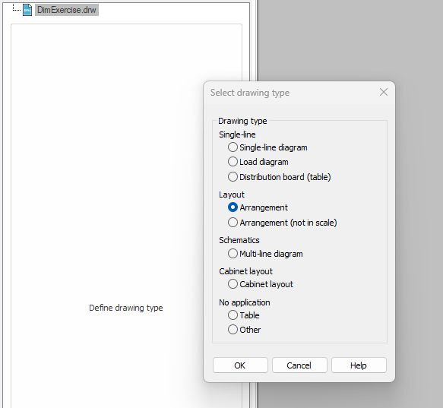
Task: Close the Select drawing type dialog
Action: point(384,92)
